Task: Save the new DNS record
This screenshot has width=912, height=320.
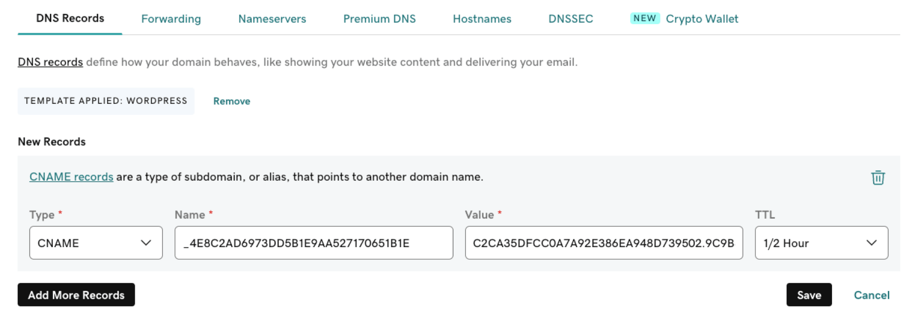Action: (x=809, y=295)
